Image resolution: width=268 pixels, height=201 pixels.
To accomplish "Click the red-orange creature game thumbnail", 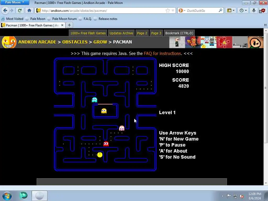I will (193, 42).
